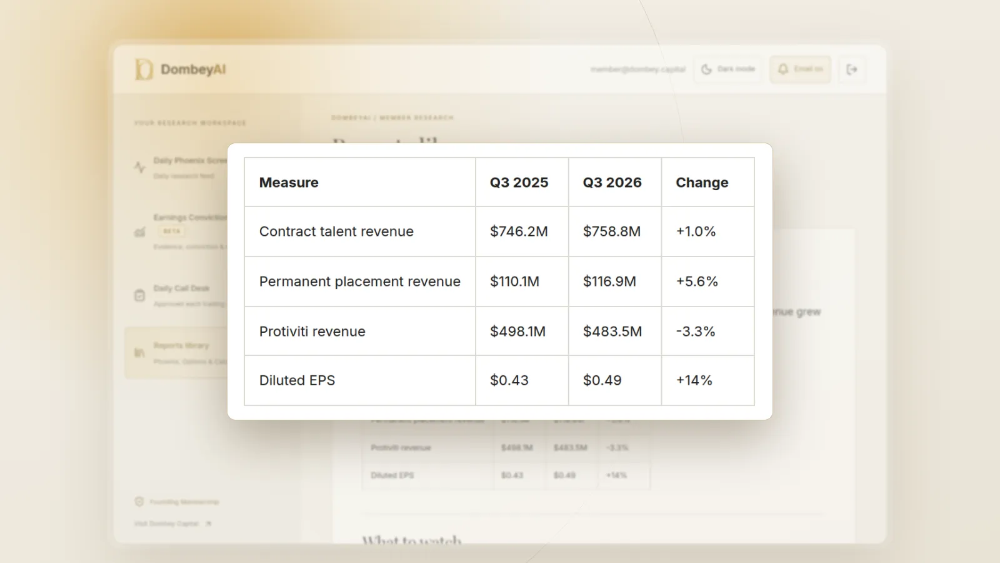The height and width of the screenshot is (563, 1000).
Task: Click the $0.49 value in the popup table
Action: pos(602,380)
